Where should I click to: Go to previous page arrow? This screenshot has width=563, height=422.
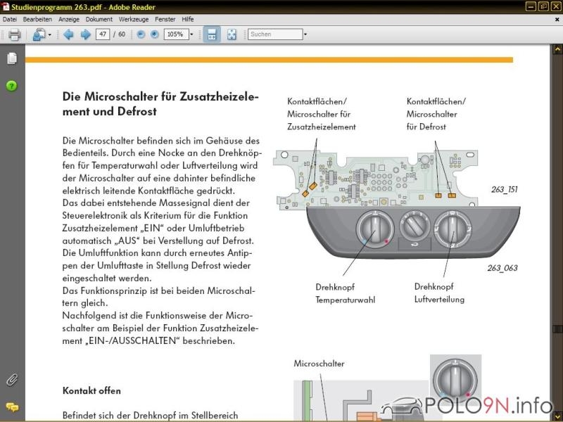tap(68, 34)
